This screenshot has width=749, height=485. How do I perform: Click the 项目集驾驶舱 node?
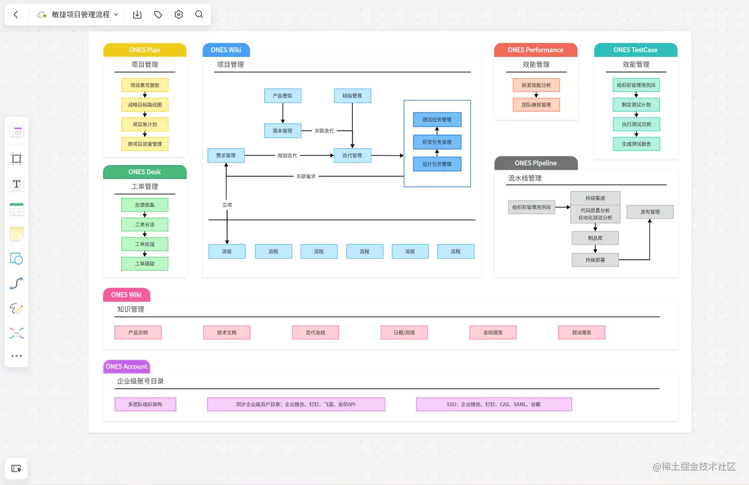[x=145, y=85]
